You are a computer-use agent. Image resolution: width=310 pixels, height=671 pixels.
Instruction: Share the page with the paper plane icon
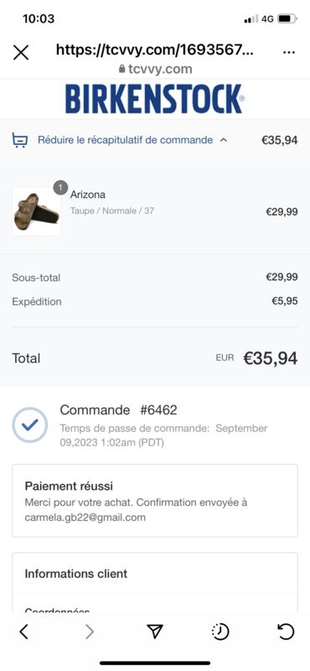[x=155, y=632]
